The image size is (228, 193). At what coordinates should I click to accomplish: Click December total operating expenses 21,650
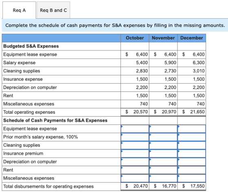pos(197,112)
